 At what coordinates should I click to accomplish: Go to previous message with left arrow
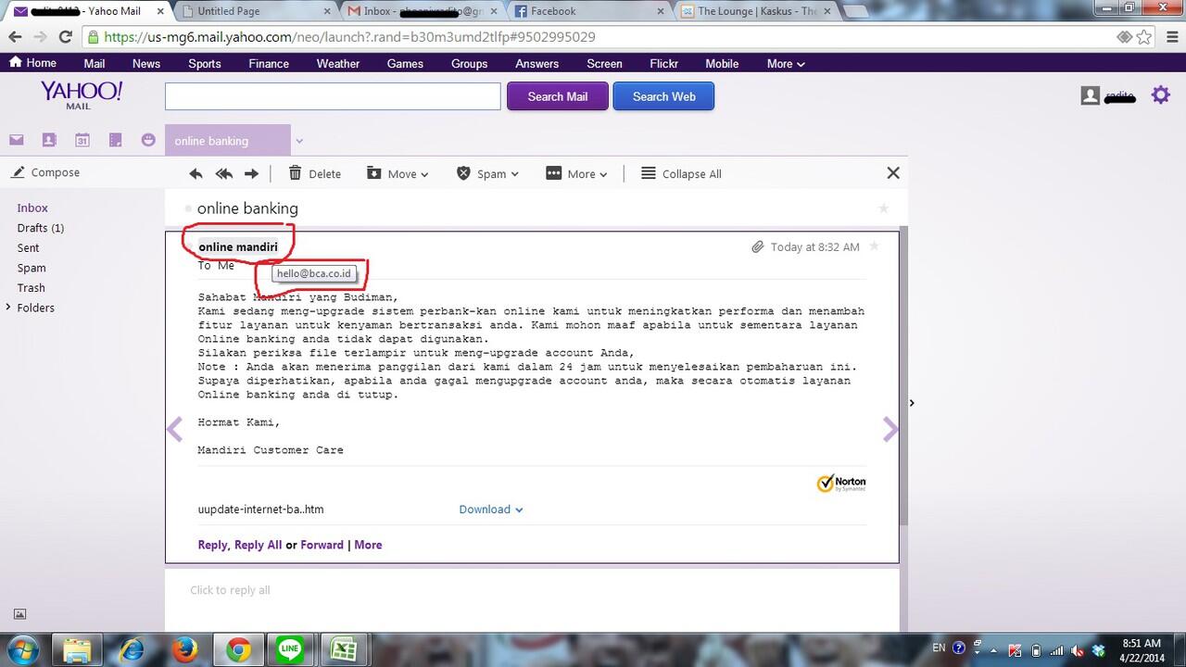point(174,429)
